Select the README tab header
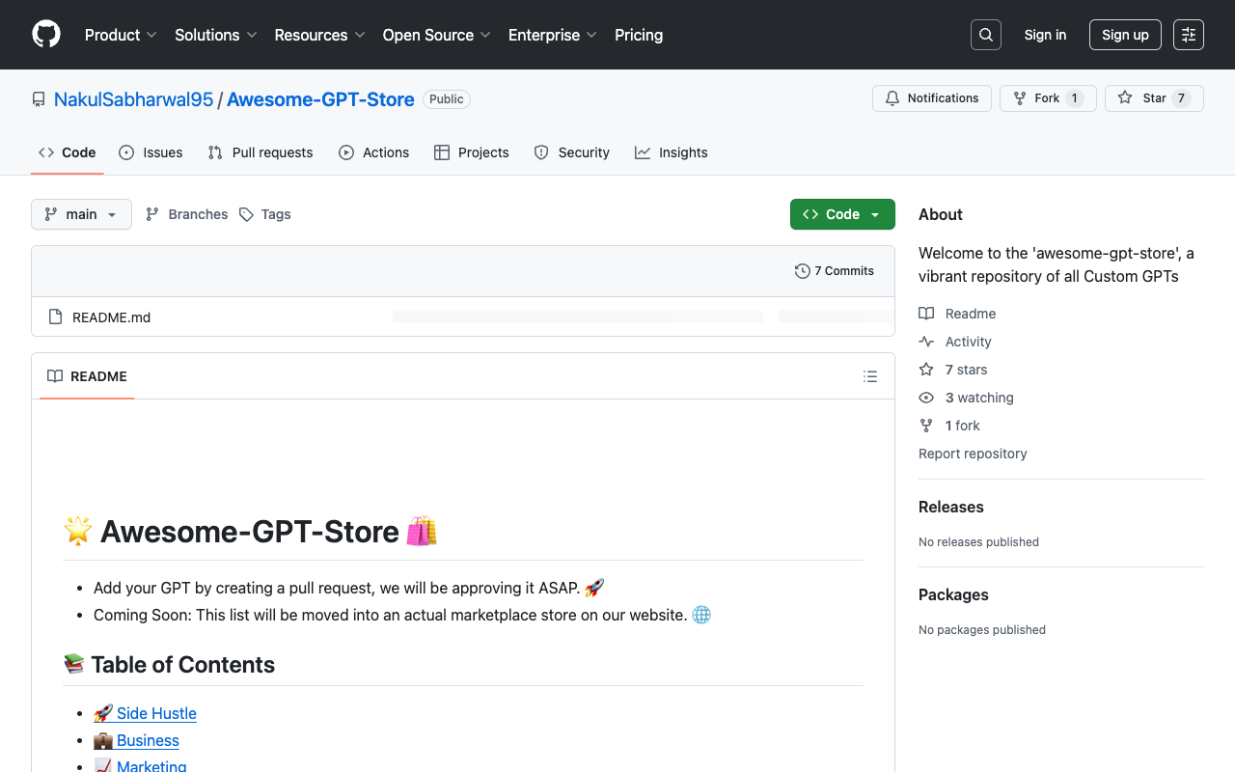1235x772 pixels. 87,376
